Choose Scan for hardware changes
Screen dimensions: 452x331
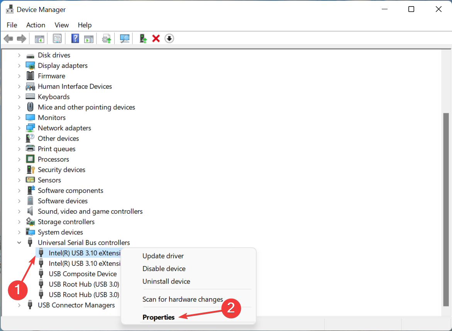(183, 299)
